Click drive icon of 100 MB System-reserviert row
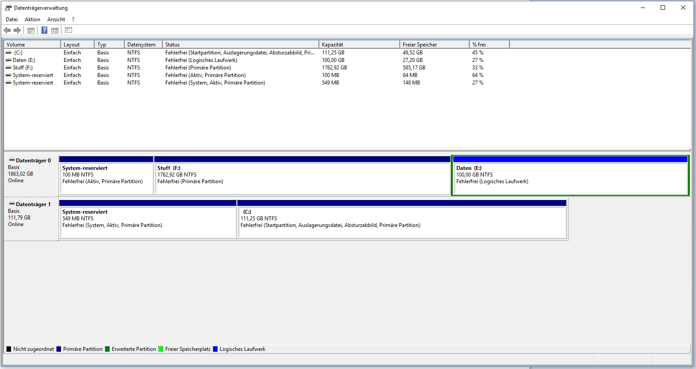Screen dimensions: 696x369 [x=8, y=75]
